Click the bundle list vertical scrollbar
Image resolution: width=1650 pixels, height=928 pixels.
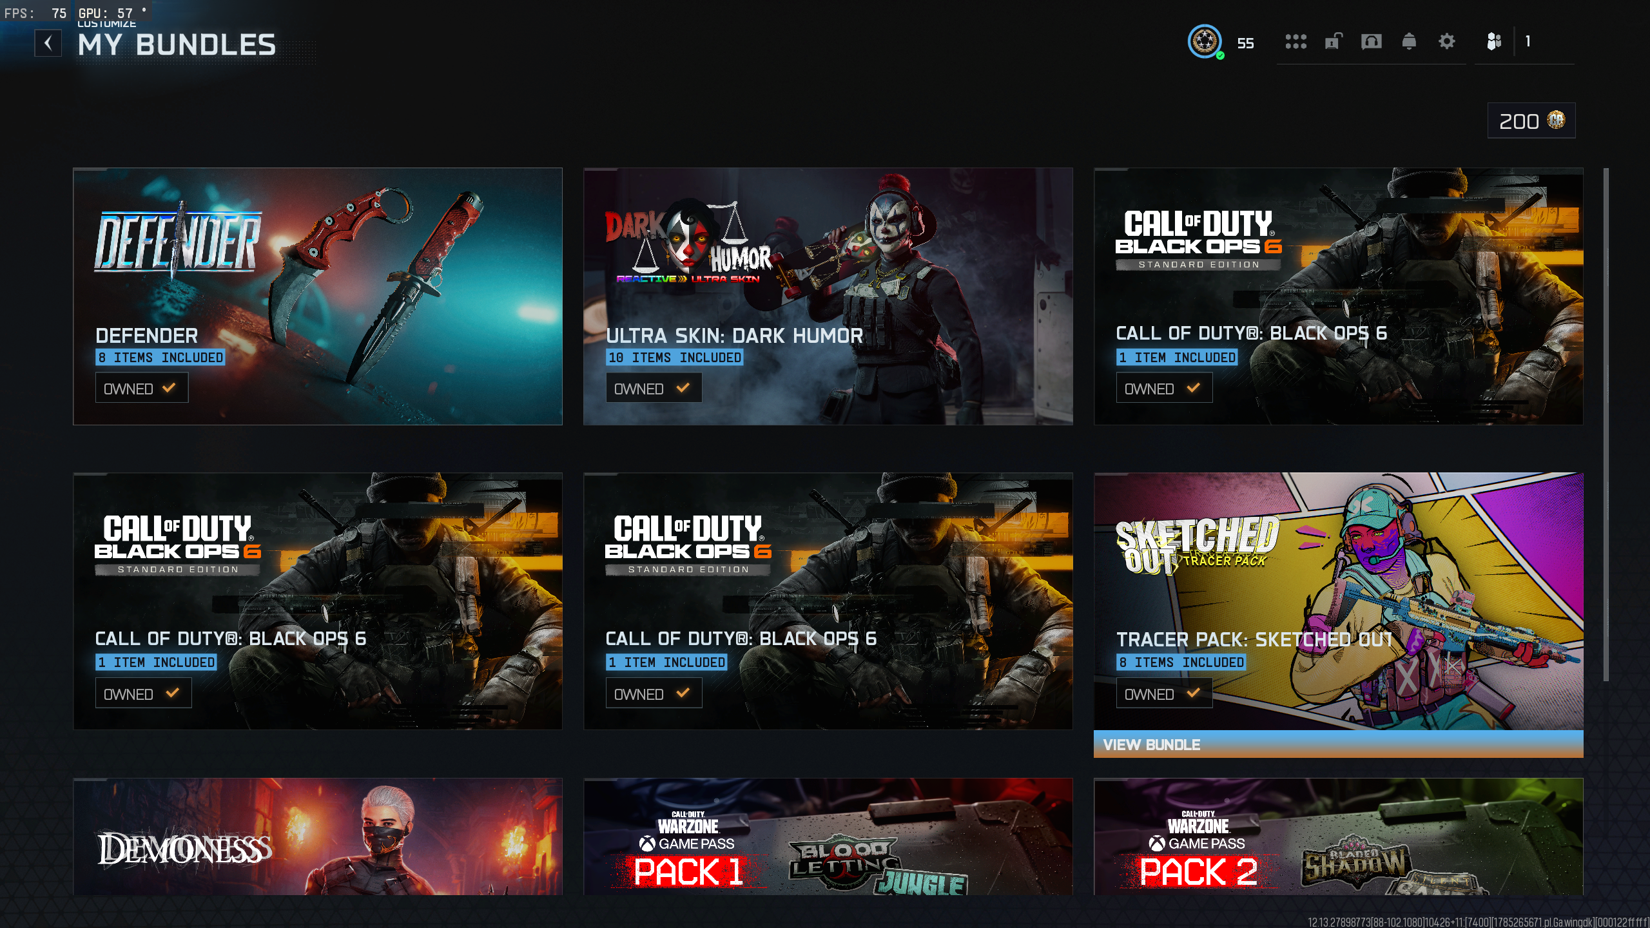point(1606,424)
